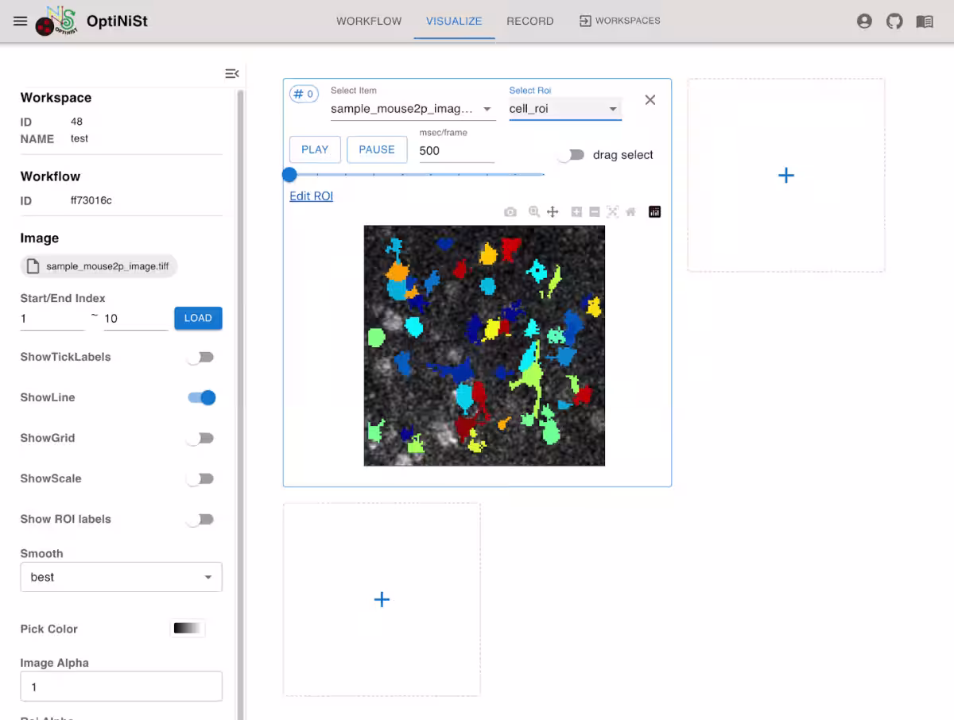954x720 pixels.
Task: Collapse the left sidebar panel
Action: pyautogui.click(x=232, y=73)
